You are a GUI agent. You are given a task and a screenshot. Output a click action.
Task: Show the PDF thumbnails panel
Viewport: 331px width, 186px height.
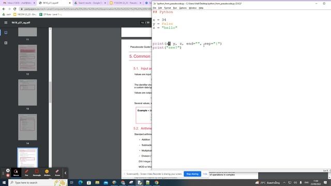pyautogui.click(x=6, y=33)
